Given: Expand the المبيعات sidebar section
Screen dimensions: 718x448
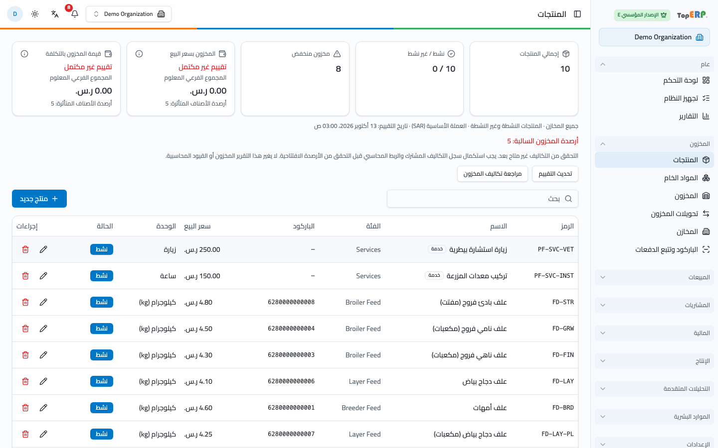Looking at the screenshot, I should (654, 277).
